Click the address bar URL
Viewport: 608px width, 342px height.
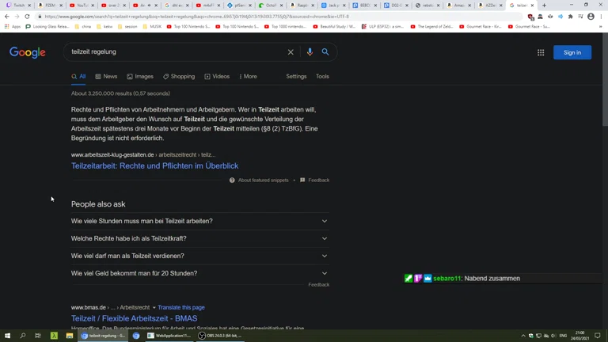pyautogui.click(x=196, y=17)
